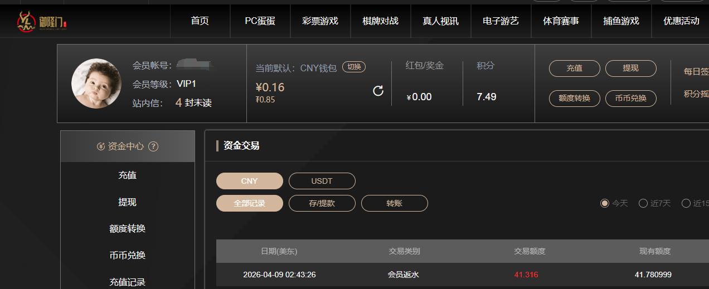709x289 pixels.
Task: Open 充值记录 in the left sidebar
Action: [127, 282]
